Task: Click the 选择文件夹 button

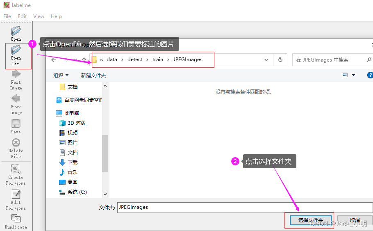Action: 310,220
